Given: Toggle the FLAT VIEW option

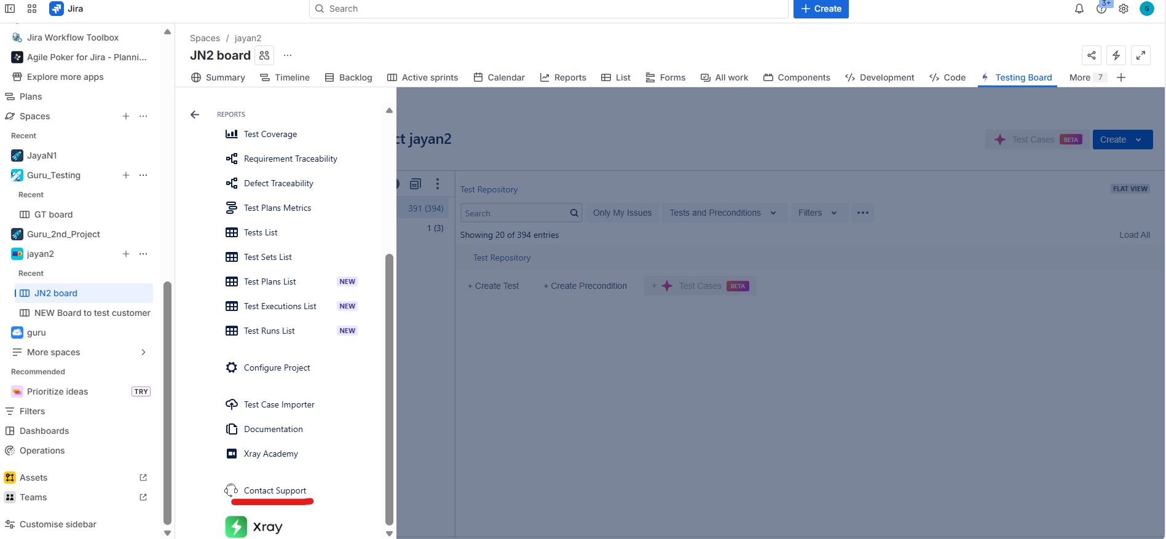Looking at the screenshot, I should pos(1130,189).
